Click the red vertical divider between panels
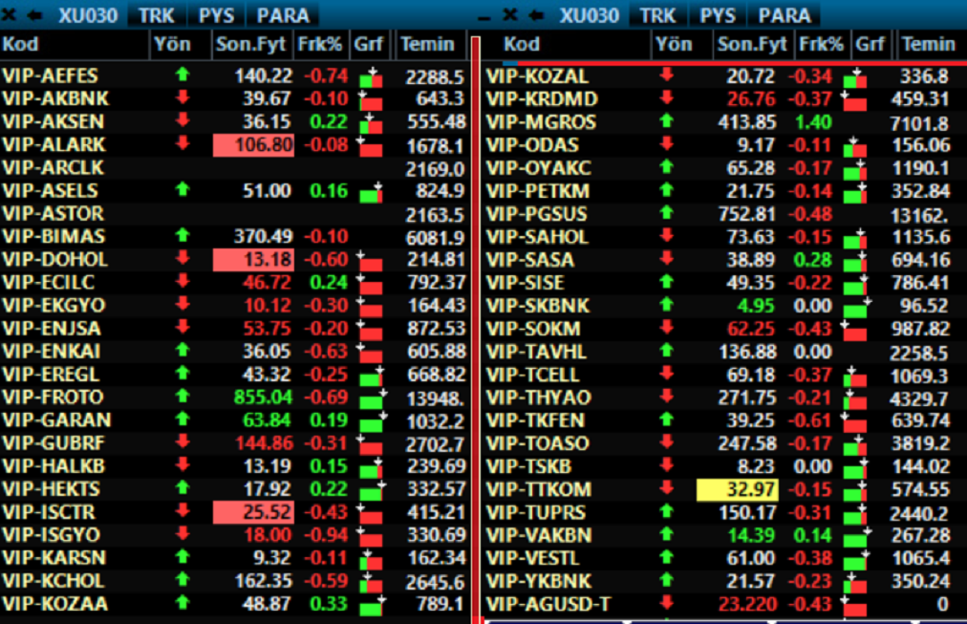 (x=475, y=330)
